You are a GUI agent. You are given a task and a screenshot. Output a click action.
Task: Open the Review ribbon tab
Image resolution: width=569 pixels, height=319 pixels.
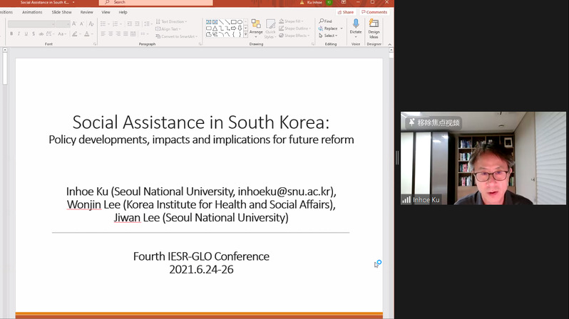(x=87, y=12)
